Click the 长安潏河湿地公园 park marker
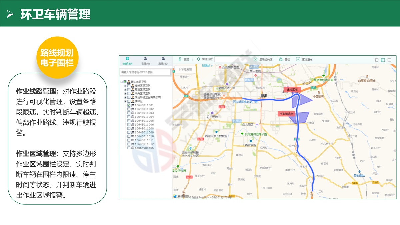The height and width of the screenshot is (225, 400). [242, 134]
